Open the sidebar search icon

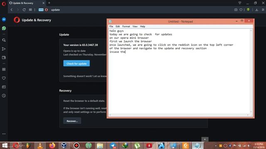tap(4, 40)
